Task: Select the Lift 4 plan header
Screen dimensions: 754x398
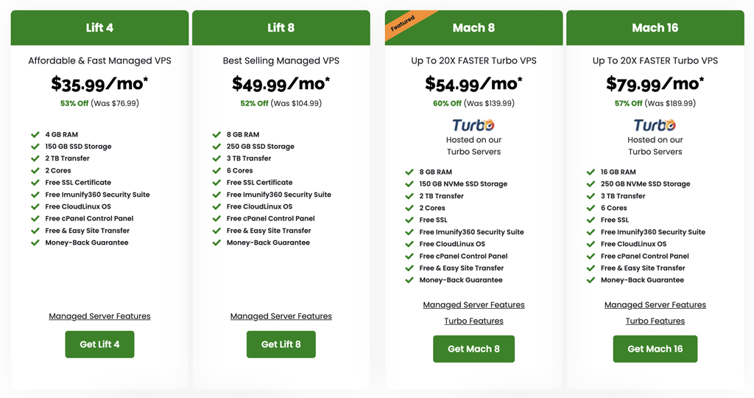Action: 99,28
